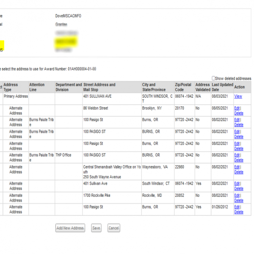This screenshot has height=254, width=254.
Task: Click the Last Updated Date column header
Action: 222,87
